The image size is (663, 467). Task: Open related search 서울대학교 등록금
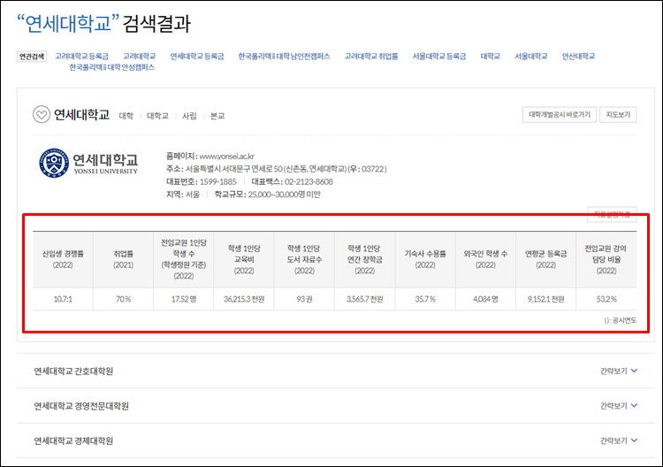(x=438, y=57)
